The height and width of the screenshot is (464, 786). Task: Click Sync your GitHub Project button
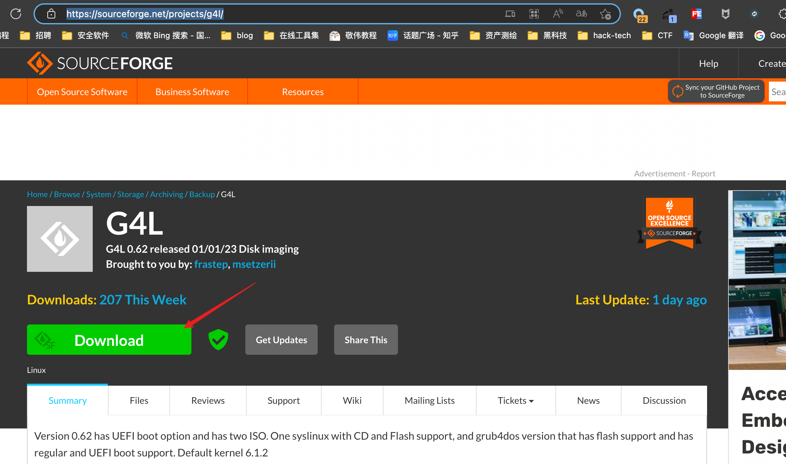(x=716, y=91)
